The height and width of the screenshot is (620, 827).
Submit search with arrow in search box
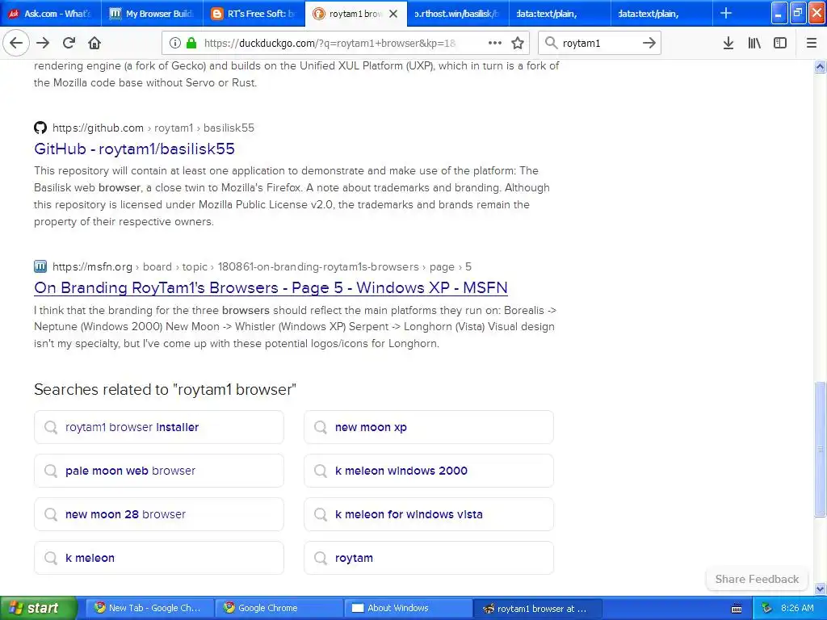(x=649, y=43)
